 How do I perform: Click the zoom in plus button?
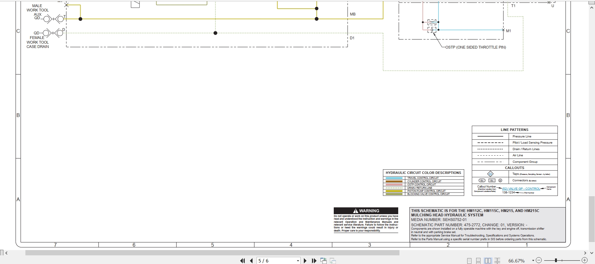pyautogui.click(x=584, y=261)
